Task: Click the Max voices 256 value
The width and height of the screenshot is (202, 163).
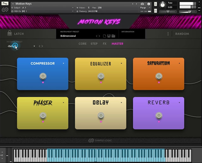Action: (100, 8)
